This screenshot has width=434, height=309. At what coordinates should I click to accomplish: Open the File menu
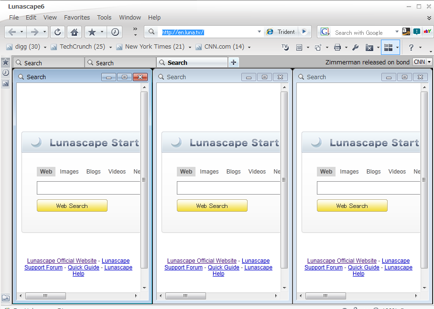tap(14, 18)
